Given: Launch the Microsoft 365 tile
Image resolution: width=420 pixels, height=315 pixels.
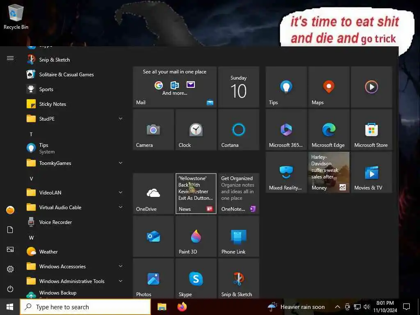Looking at the screenshot, I should [286, 130].
